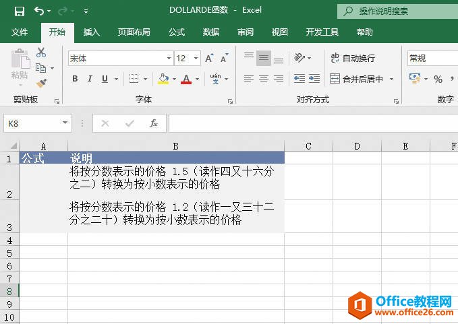Viewport: 458px width, 324px height.
Task: Toggle Underline formatting
Action: point(105,79)
